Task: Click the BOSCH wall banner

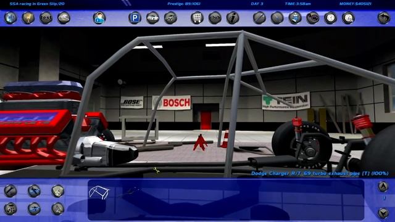Action: (x=172, y=102)
